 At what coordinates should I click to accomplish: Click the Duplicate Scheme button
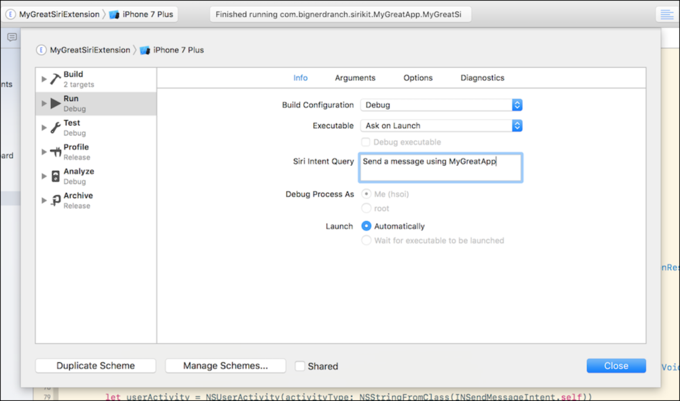pyautogui.click(x=95, y=366)
